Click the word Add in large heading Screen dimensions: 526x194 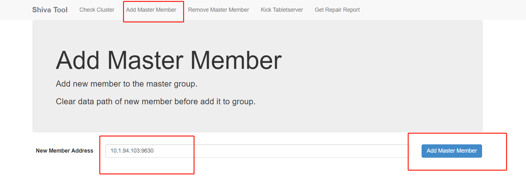(x=78, y=60)
